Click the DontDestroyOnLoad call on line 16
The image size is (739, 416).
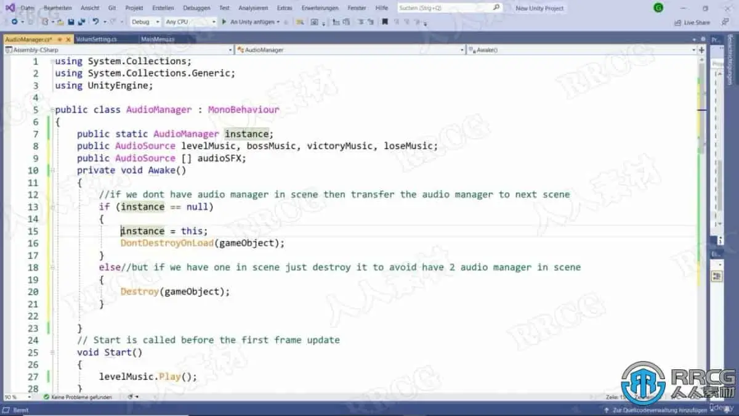166,243
